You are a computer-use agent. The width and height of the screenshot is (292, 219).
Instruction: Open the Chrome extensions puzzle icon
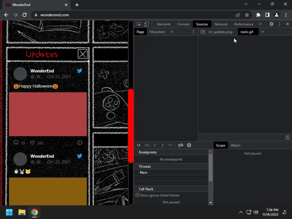pos(258,15)
